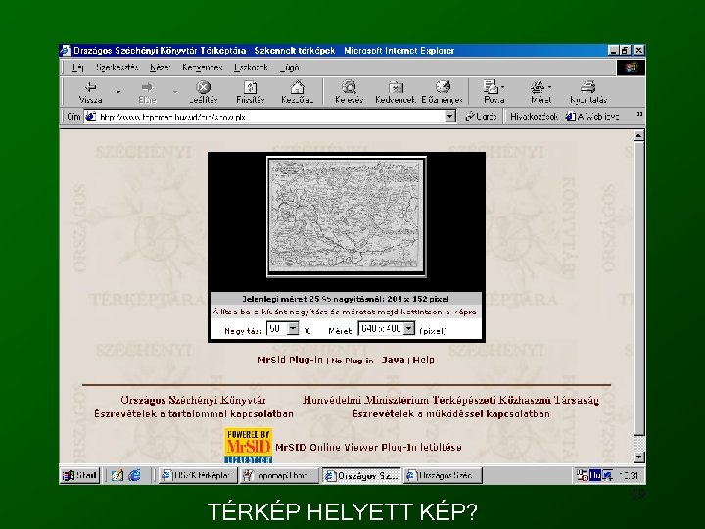The height and width of the screenshot is (529, 705).
Task: Click 'Észrevételek a tartalommal kapcsolatban' link
Action: click(x=194, y=413)
